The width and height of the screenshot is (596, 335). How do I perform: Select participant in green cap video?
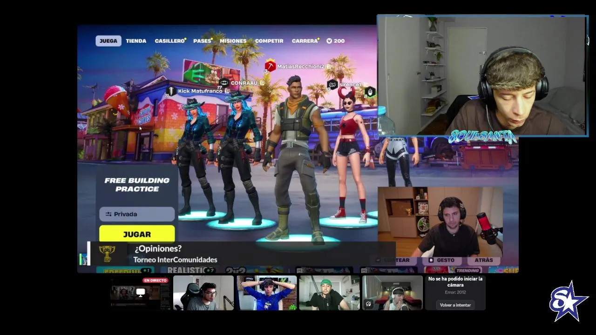[x=329, y=293]
